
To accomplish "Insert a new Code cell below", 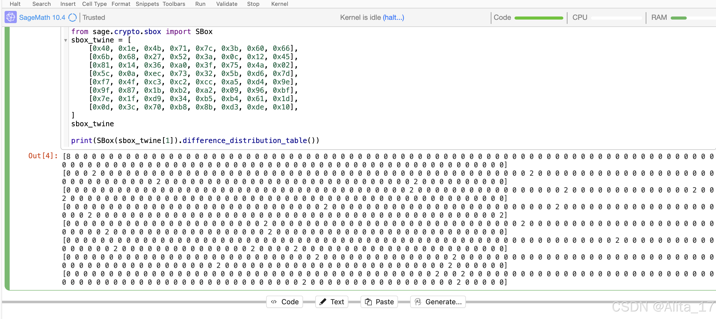I will (x=285, y=301).
